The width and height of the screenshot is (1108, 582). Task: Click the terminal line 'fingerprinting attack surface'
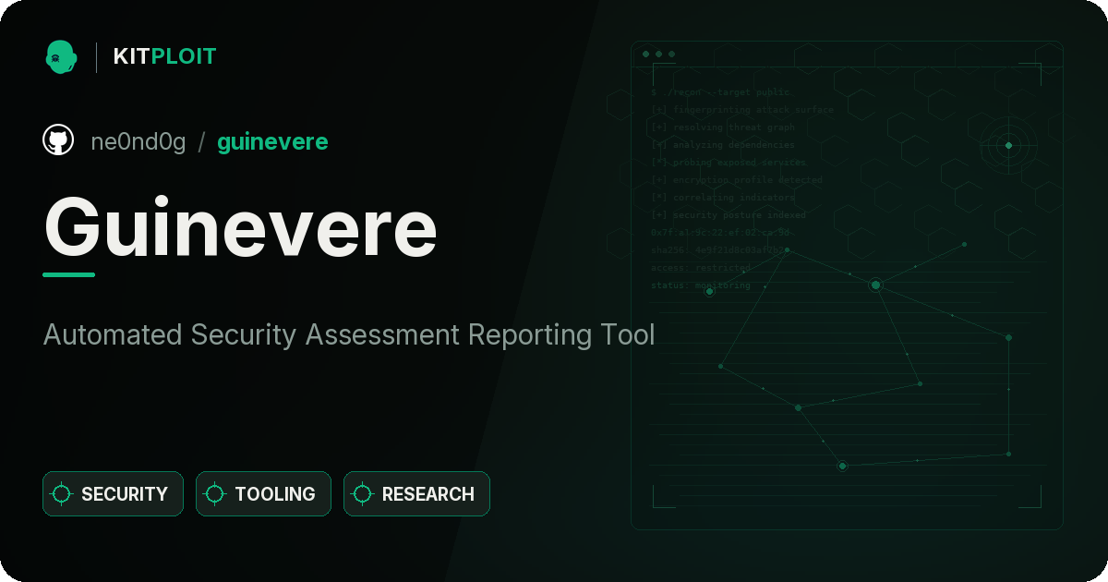click(x=742, y=110)
